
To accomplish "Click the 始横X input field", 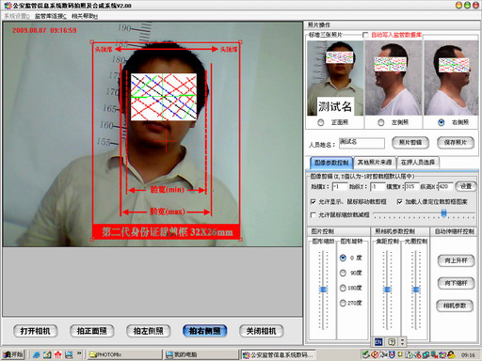I will (340, 186).
